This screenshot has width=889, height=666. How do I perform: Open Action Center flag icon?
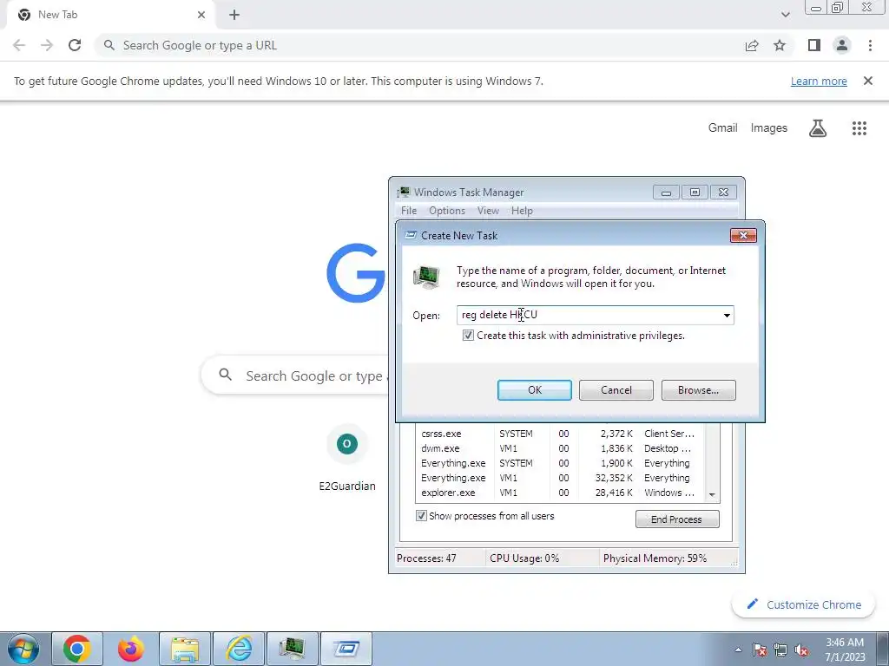tap(759, 650)
